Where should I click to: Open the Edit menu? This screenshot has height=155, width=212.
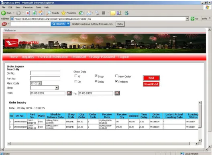tap(10, 7)
